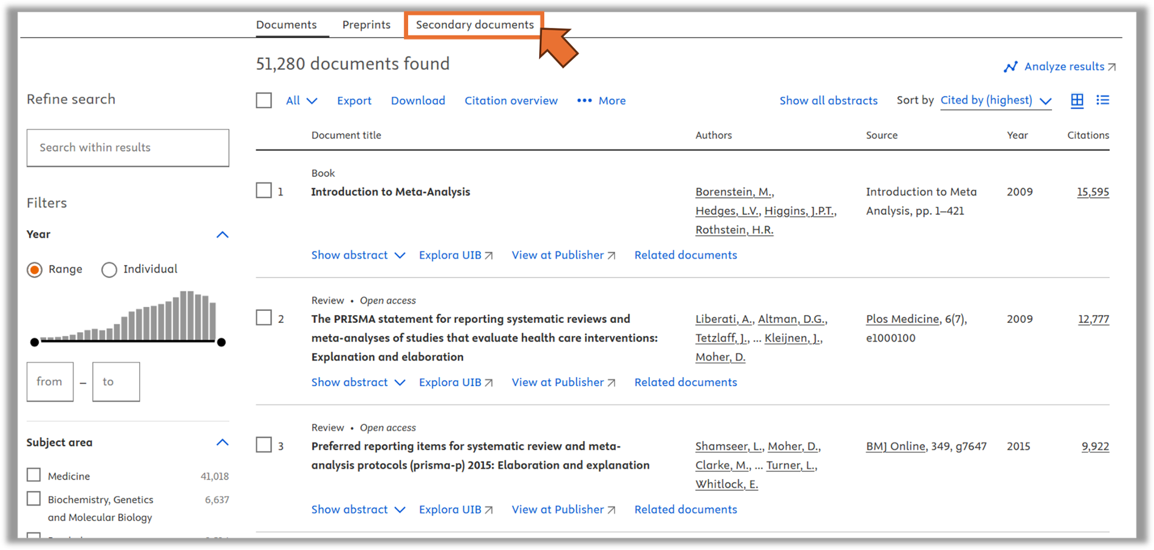
Task: Switch to the Secondary documents tab
Action: 474,25
